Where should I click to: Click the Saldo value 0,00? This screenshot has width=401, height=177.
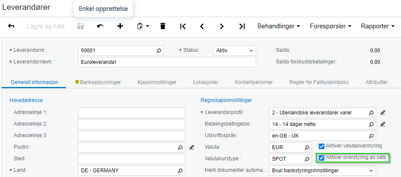point(375,51)
